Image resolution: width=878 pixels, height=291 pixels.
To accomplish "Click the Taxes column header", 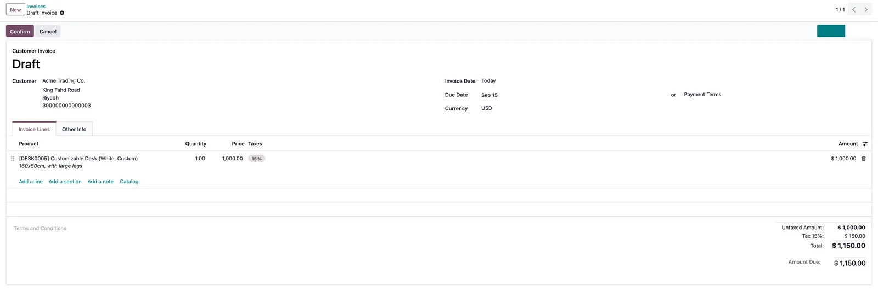I will [x=255, y=144].
